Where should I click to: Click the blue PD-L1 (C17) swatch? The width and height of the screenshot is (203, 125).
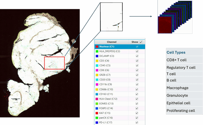click(x=97, y=122)
